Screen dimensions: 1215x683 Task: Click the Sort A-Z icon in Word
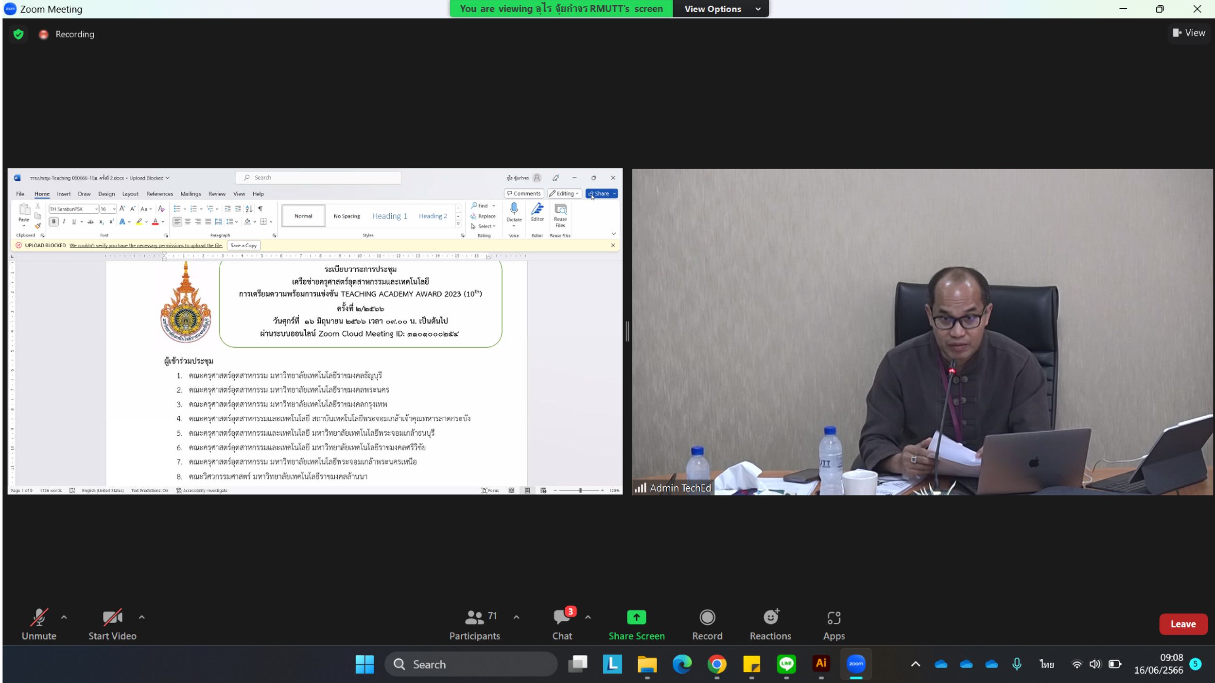[249, 209]
